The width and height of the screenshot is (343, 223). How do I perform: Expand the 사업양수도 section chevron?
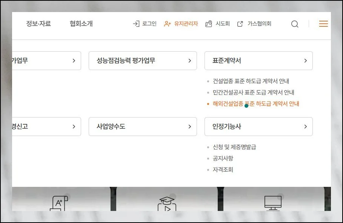pyautogui.click(x=189, y=127)
